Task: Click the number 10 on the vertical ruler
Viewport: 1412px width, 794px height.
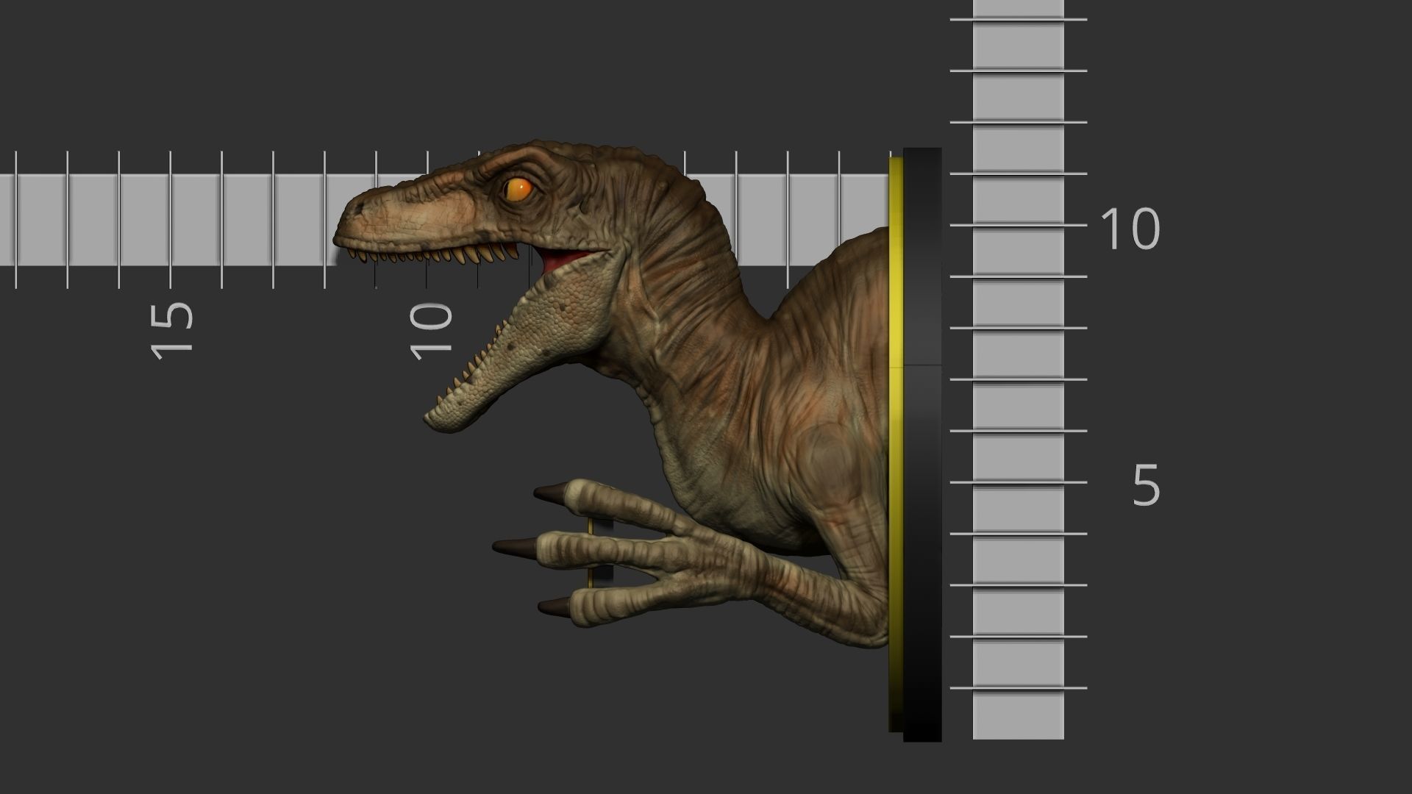Action: tap(1130, 229)
